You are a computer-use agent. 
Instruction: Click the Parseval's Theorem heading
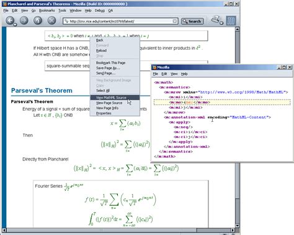click(x=42, y=91)
